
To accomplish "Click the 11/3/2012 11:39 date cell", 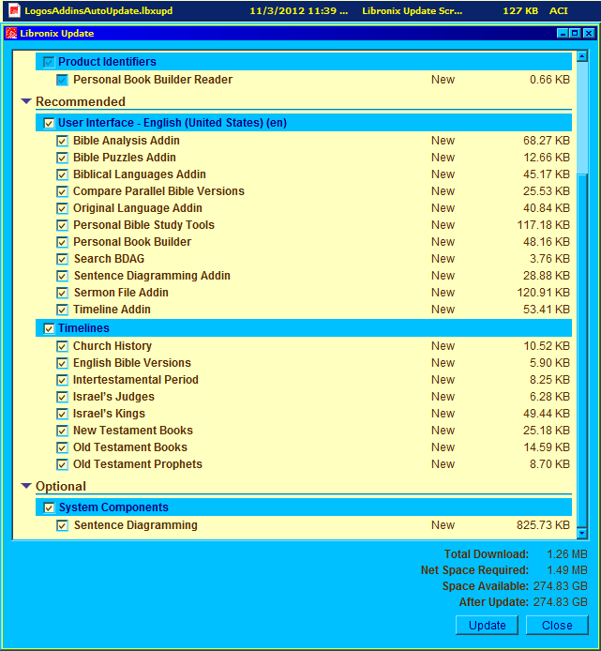I will (298, 11).
